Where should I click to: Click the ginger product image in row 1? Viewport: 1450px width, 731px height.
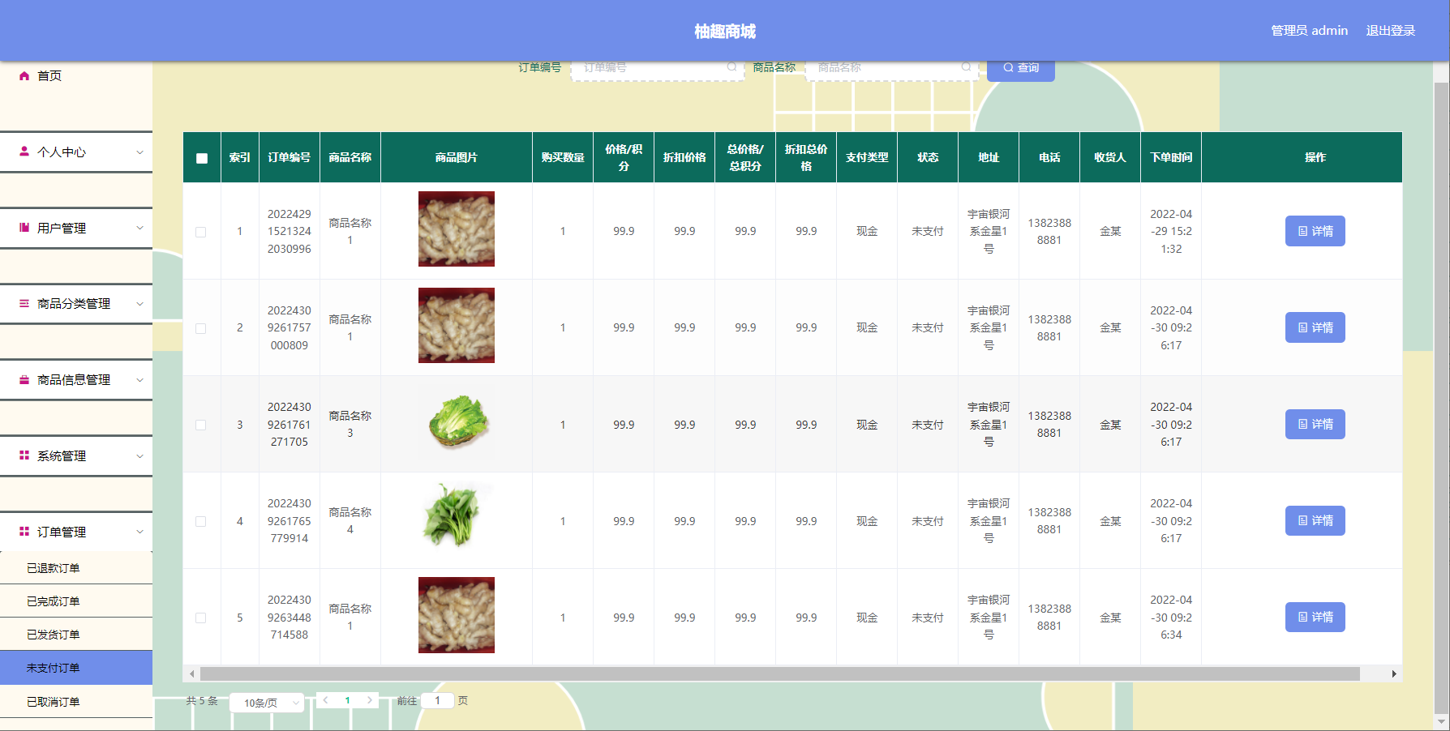pyautogui.click(x=456, y=229)
